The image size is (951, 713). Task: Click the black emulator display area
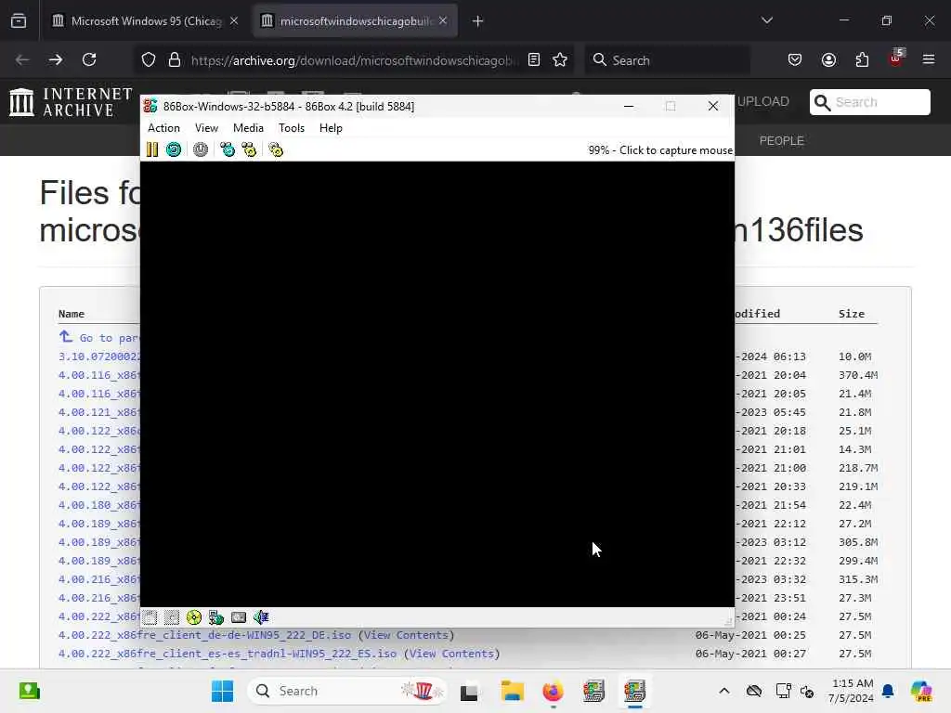click(x=437, y=383)
